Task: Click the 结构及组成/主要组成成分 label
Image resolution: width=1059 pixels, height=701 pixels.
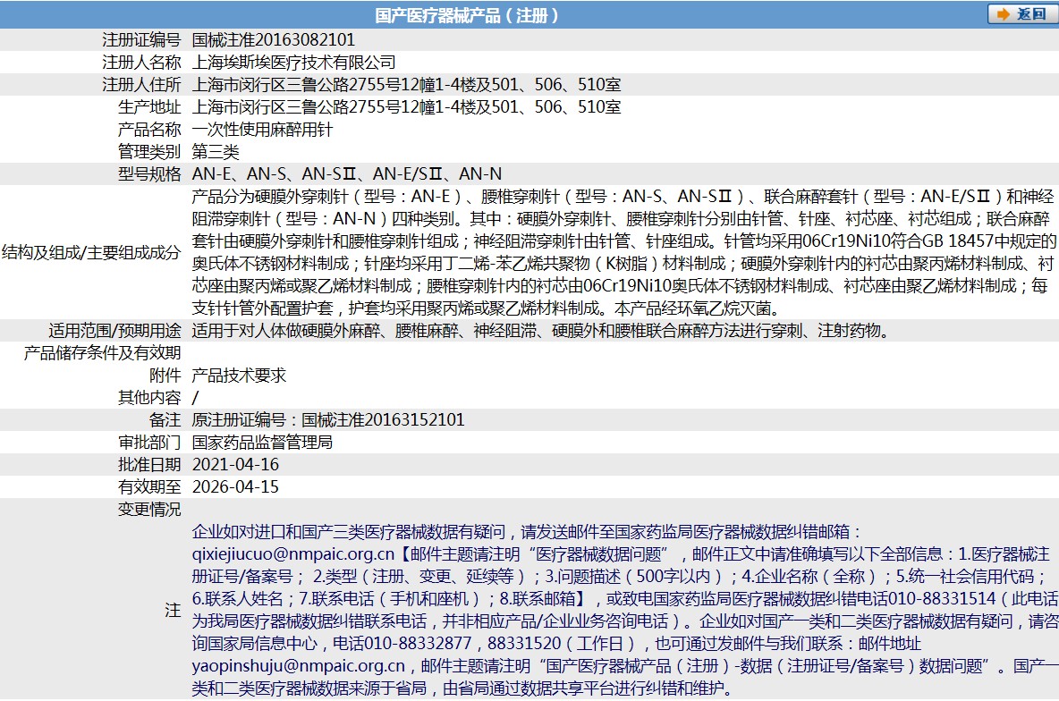Action: pos(91,252)
